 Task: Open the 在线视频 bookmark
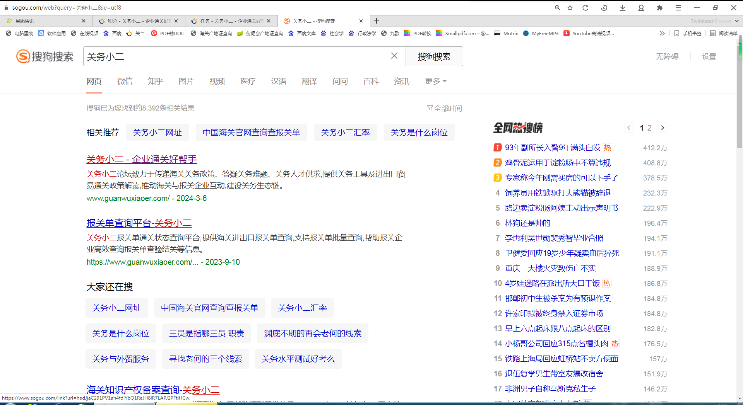85,34
